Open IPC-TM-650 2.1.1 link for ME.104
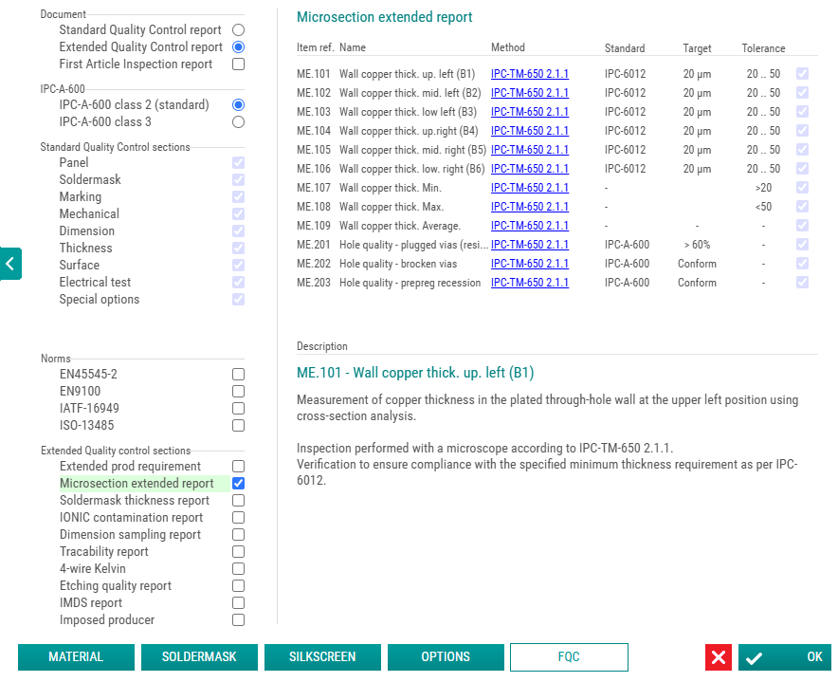The image size is (838, 682). pos(530,131)
